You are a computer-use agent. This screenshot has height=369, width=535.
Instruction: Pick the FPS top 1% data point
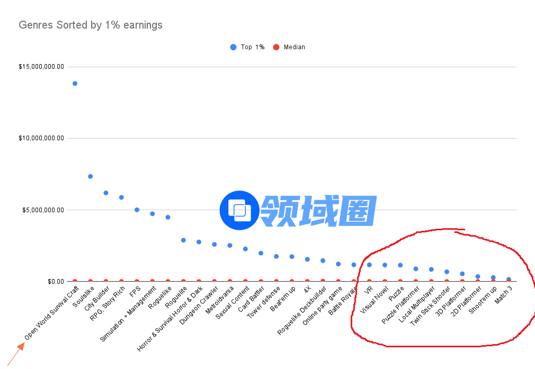click(x=137, y=210)
